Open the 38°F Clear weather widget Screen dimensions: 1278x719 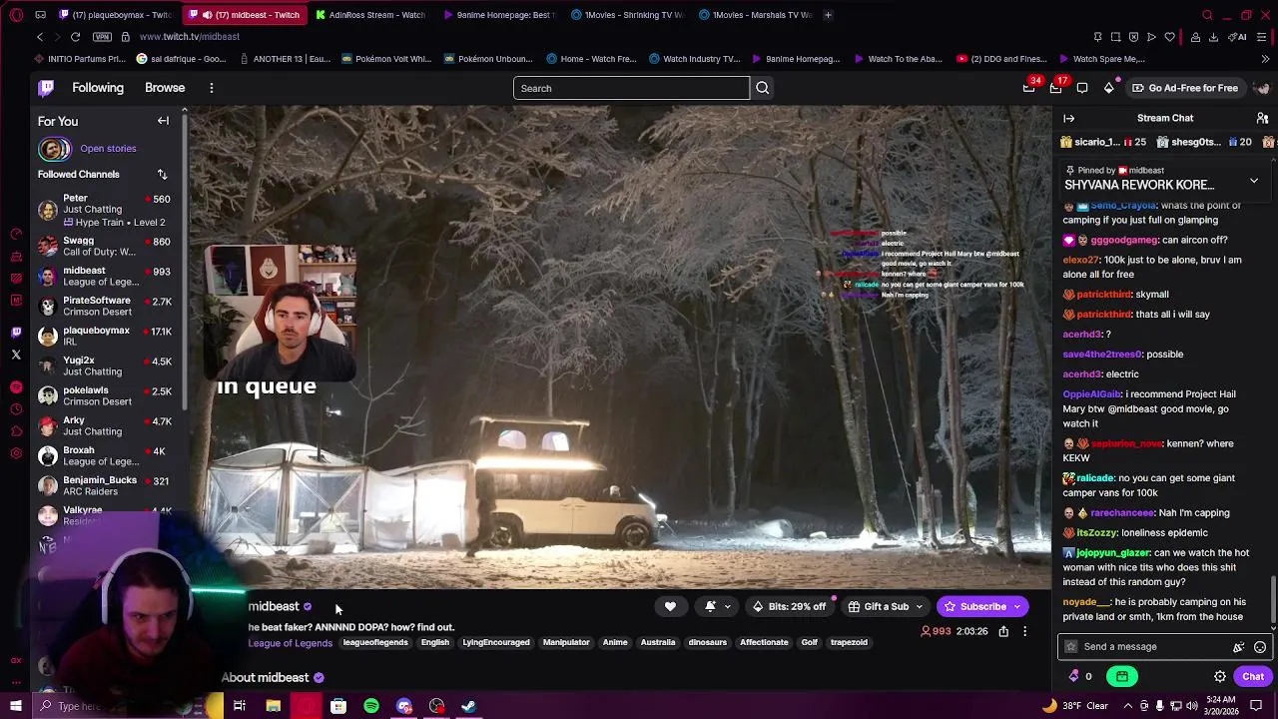click(x=1074, y=706)
